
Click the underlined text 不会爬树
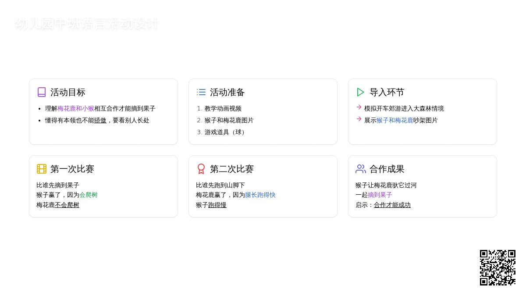point(67,205)
